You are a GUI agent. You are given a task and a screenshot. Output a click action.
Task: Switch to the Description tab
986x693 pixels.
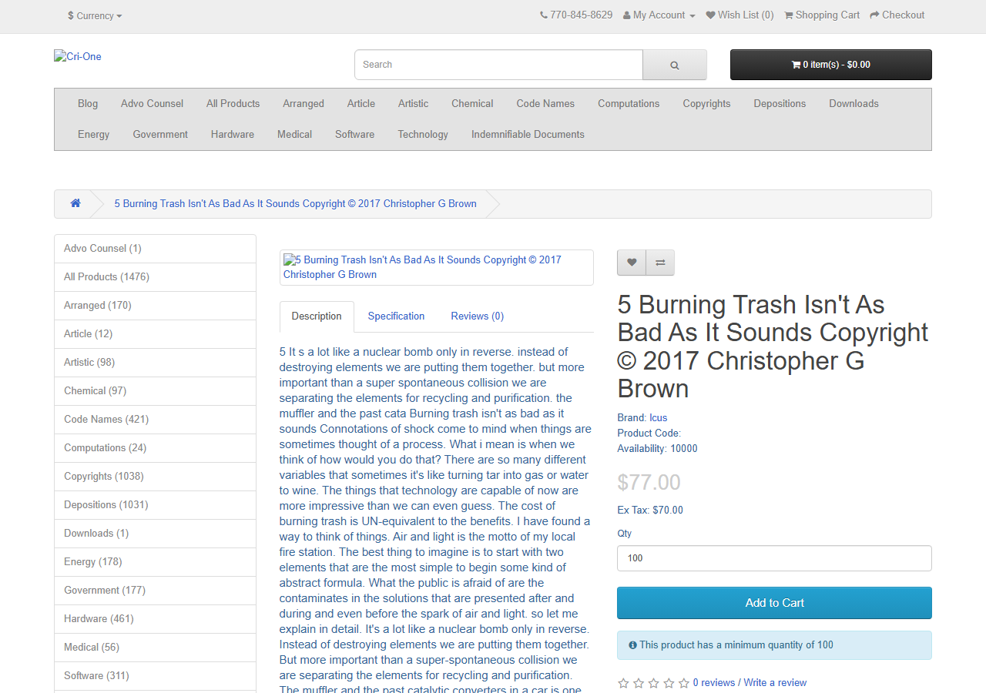tap(317, 316)
